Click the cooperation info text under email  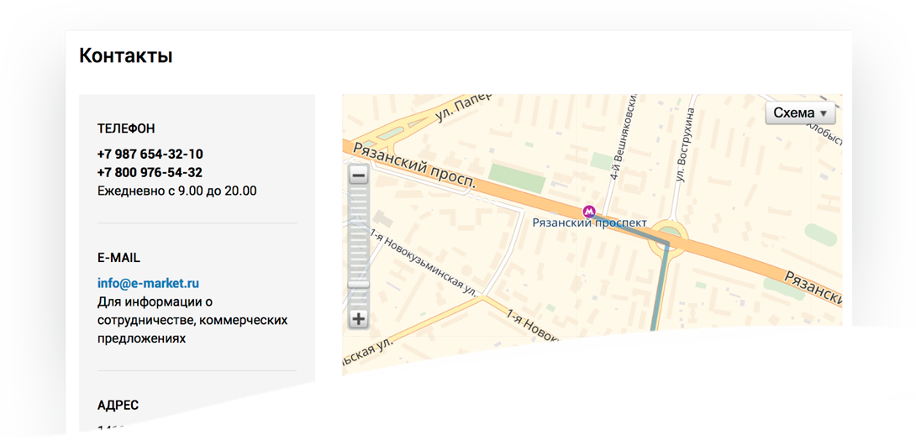192,320
